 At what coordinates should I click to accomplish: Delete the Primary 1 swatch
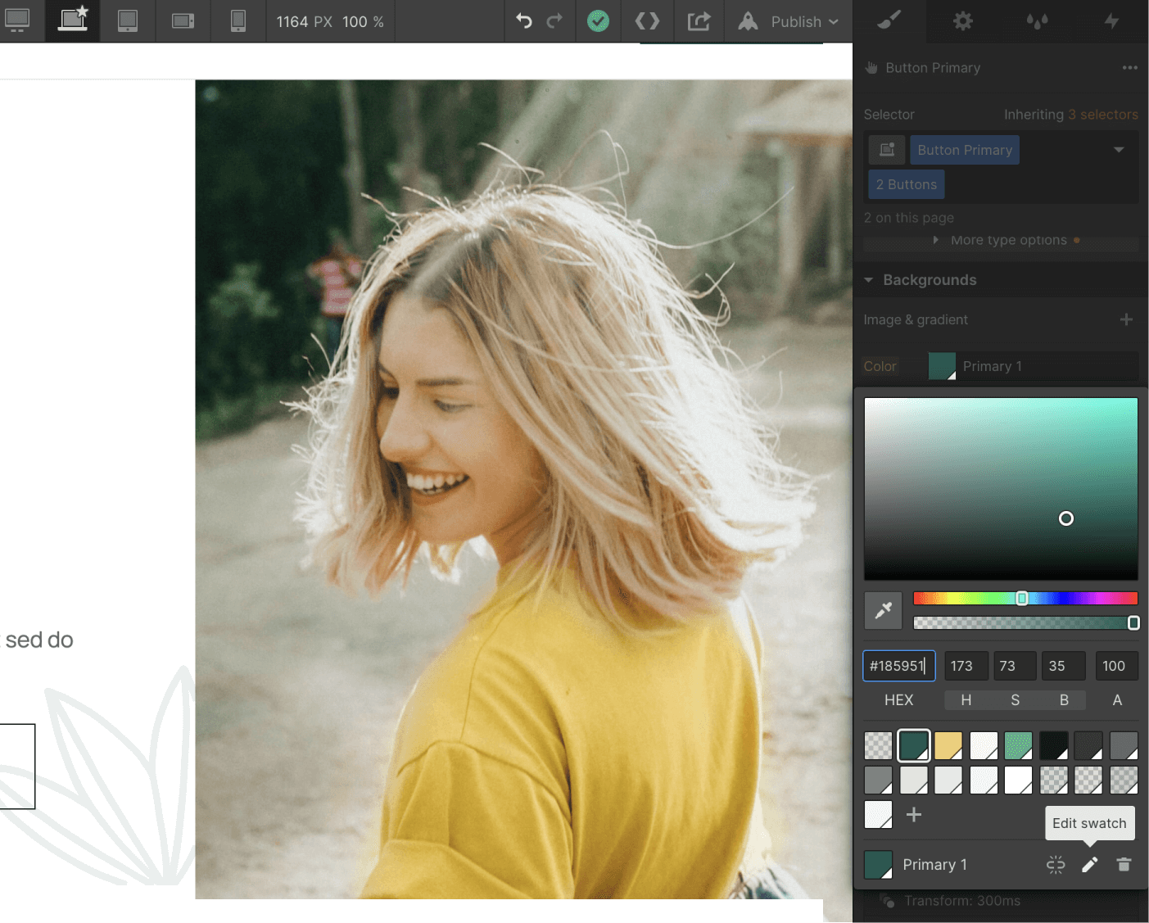[x=1124, y=865]
